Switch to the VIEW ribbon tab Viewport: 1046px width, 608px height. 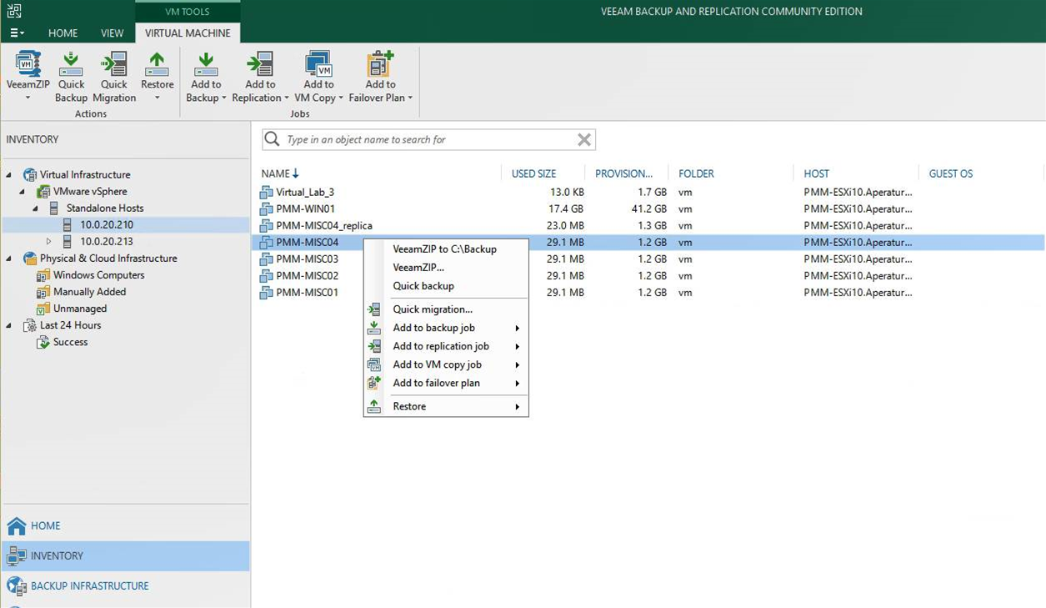(113, 33)
